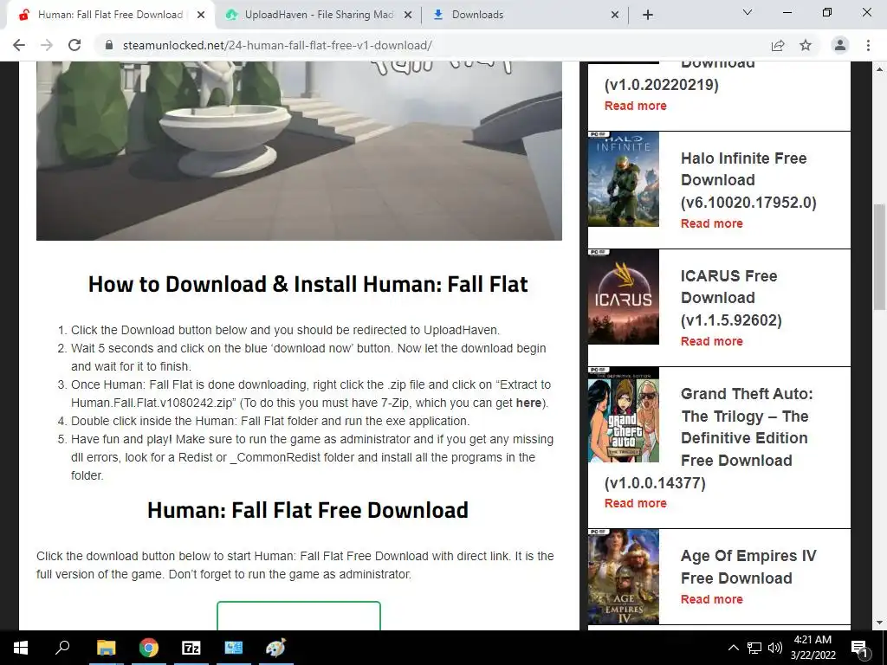Click ICARUS cover thumbnail
Screen dimensions: 887x665
[624, 296]
